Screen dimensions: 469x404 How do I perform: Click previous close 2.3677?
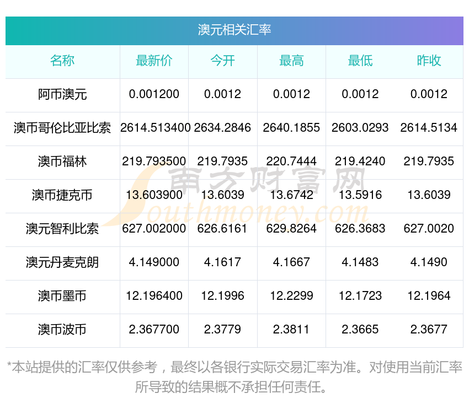click(x=429, y=330)
